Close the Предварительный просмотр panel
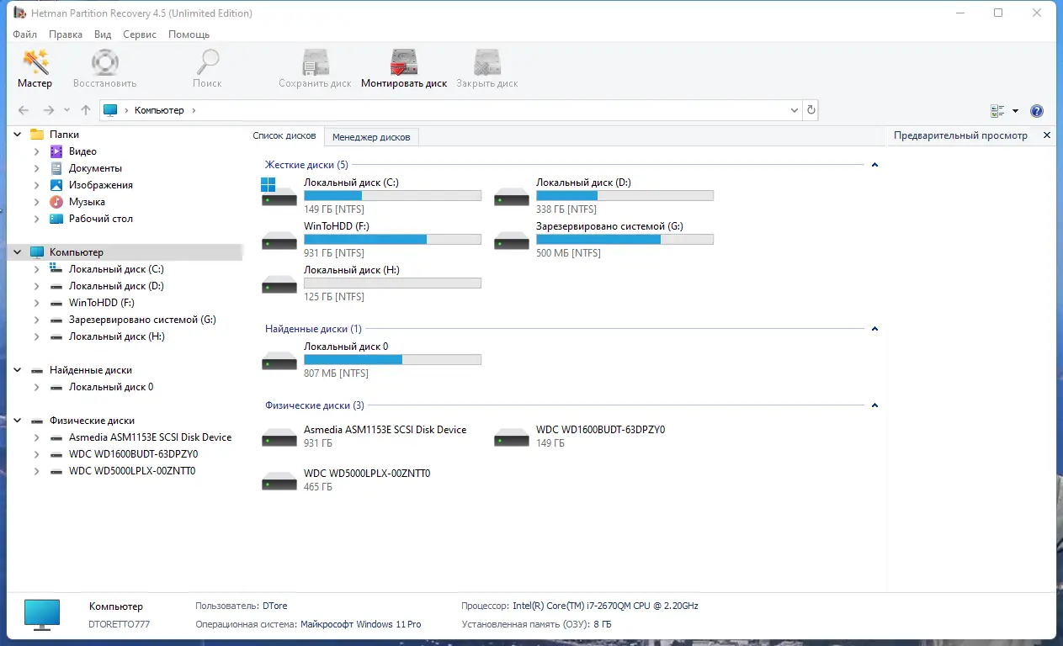Image resolution: width=1063 pixels, height=646 pixels. point(1046,135)
